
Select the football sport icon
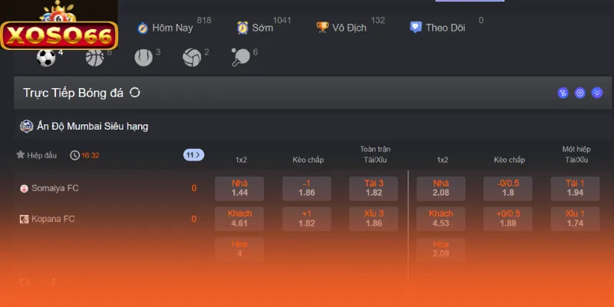coord(47,57)
